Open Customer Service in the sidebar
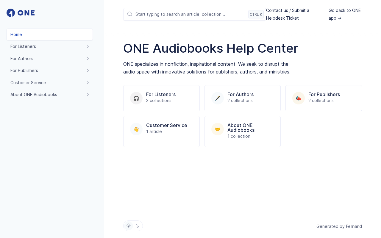Screen dimensions: 381x238 click(50, 83)
